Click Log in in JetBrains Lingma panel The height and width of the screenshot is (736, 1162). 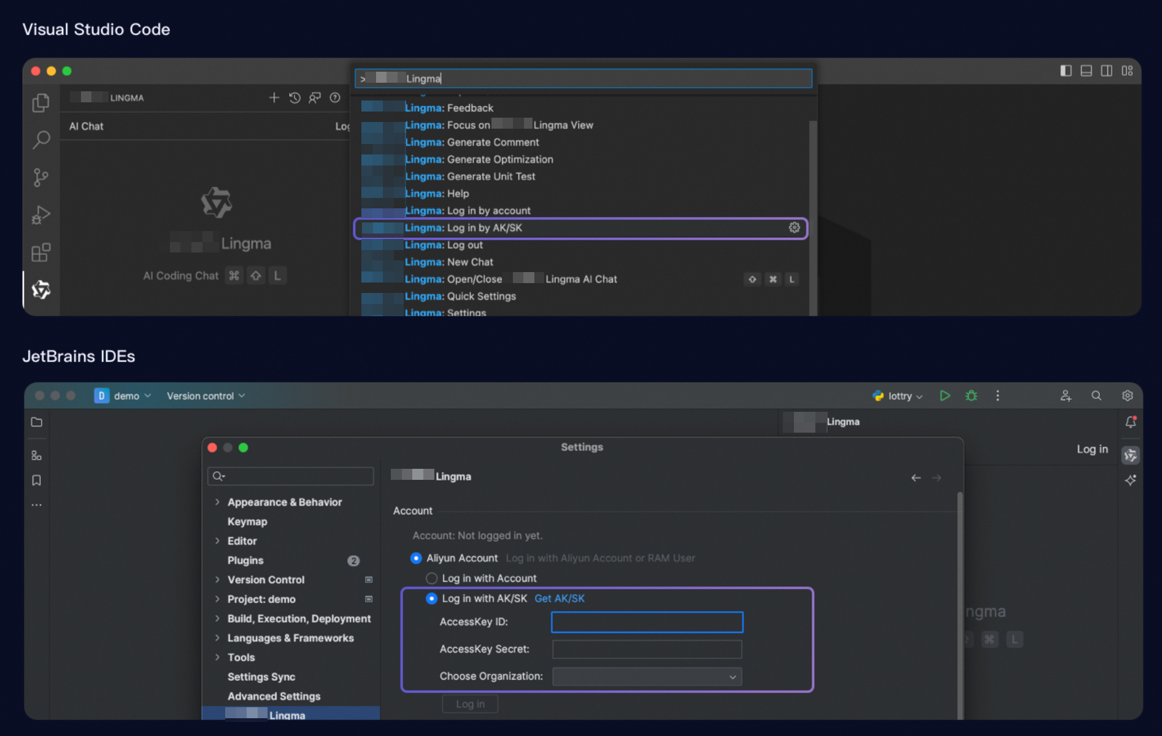pyautogui.click(x=1092, y=449)
